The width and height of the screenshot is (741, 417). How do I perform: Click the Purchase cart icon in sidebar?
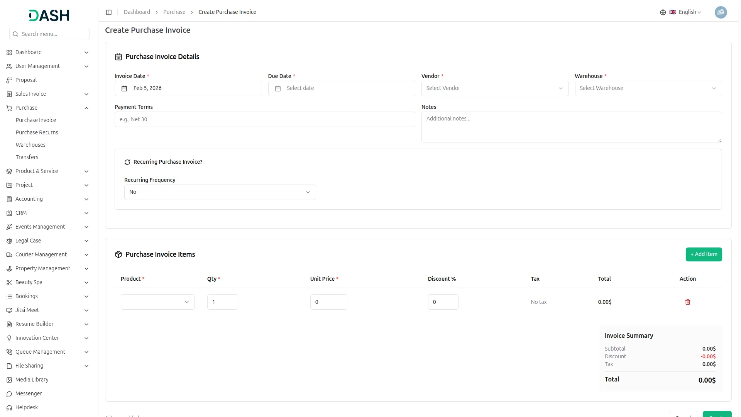(x=9, y=108)
